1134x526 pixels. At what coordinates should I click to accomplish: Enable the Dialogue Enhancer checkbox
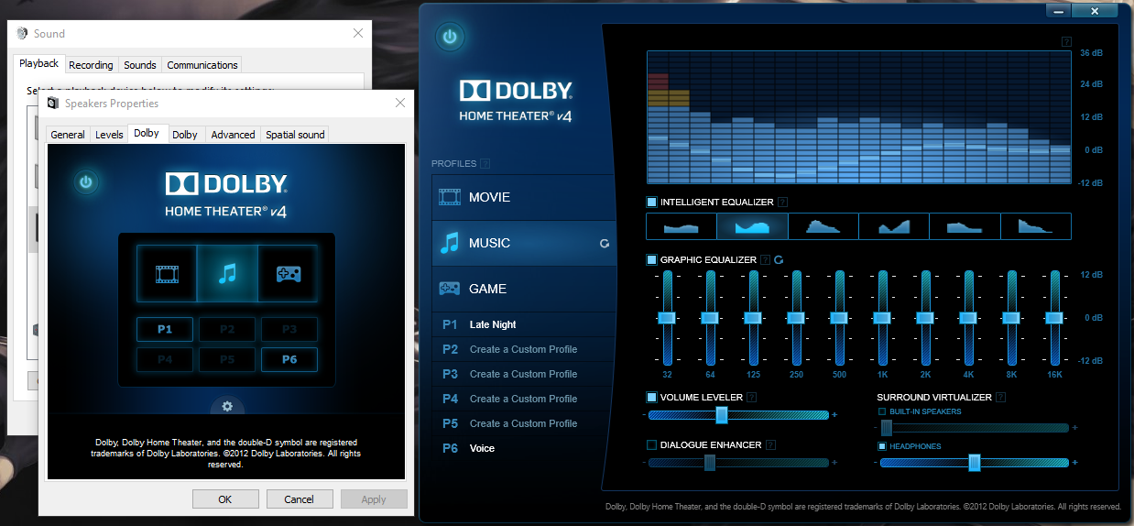[x=651, y=445]
